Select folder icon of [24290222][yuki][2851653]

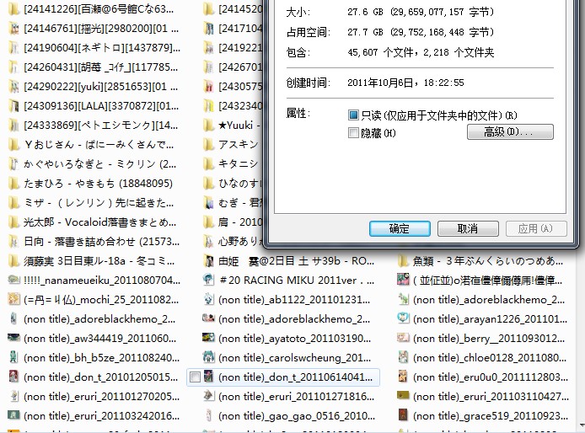pyautogui.click(x=13, y=87)
